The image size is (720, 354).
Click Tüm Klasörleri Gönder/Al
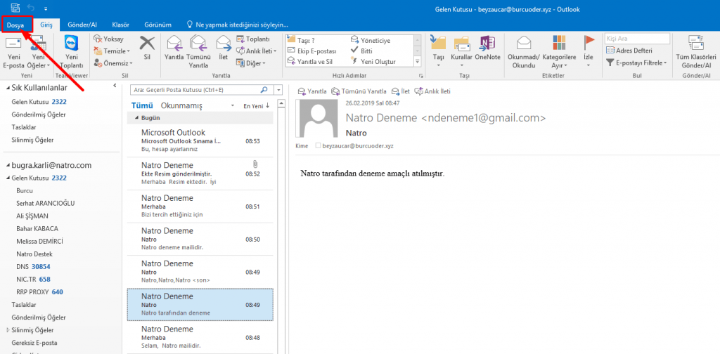696,52
